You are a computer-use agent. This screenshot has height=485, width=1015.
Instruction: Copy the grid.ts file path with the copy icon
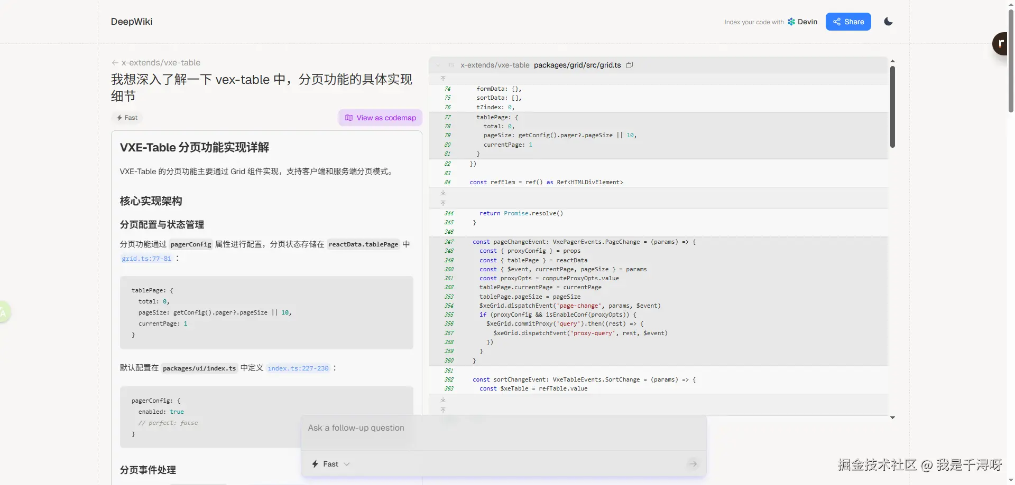630,65
